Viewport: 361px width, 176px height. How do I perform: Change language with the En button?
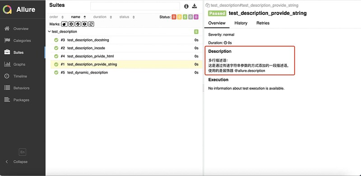pyautogui.click(x=22, y=152)
